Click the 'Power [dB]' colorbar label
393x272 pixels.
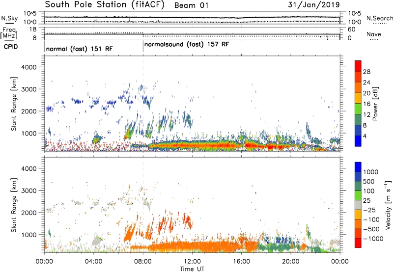coord(375,104)
